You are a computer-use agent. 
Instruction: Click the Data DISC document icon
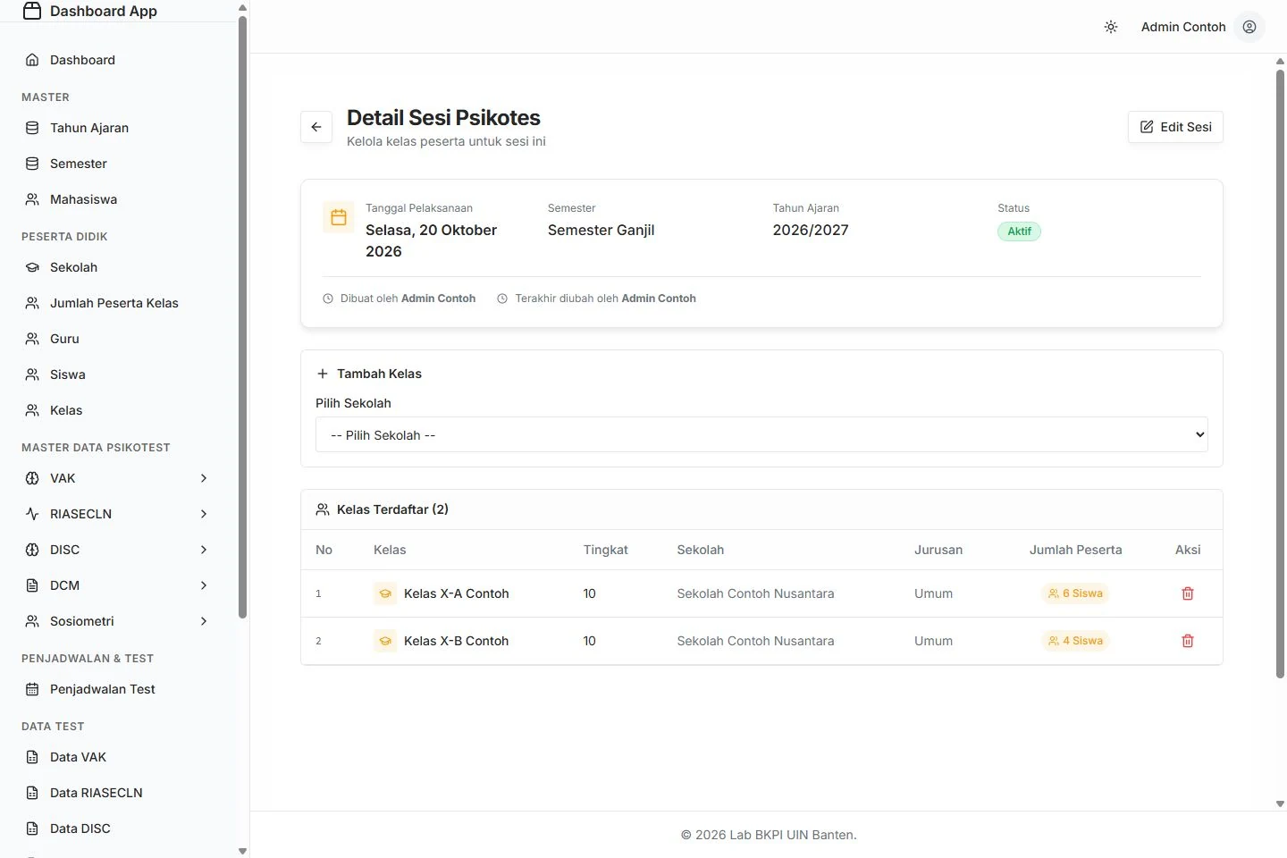coord(32,829)
